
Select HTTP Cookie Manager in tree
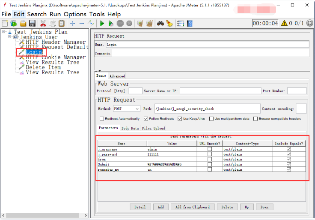pos(56,57)
